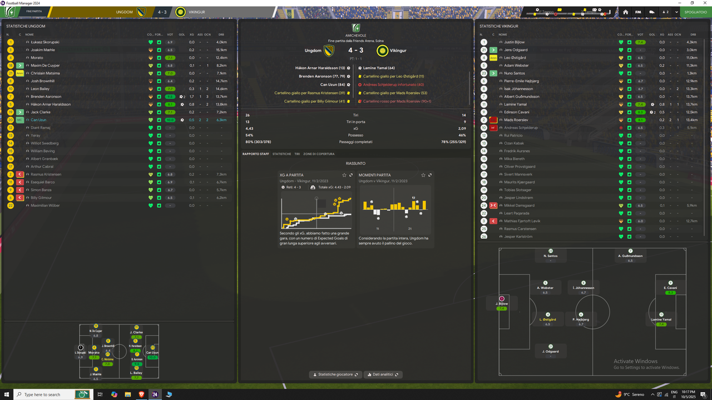The width and height of the screenshot is (712, 400).
Task: Click Fine Partita label in top bar
Action: tap(34, 12)
